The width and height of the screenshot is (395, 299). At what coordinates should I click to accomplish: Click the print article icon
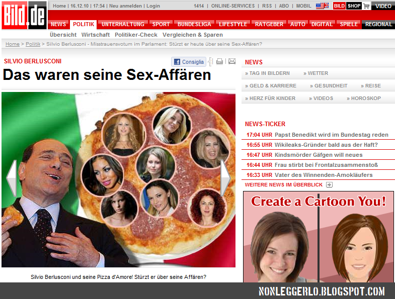pyautogui.click(x=219, y=61)
